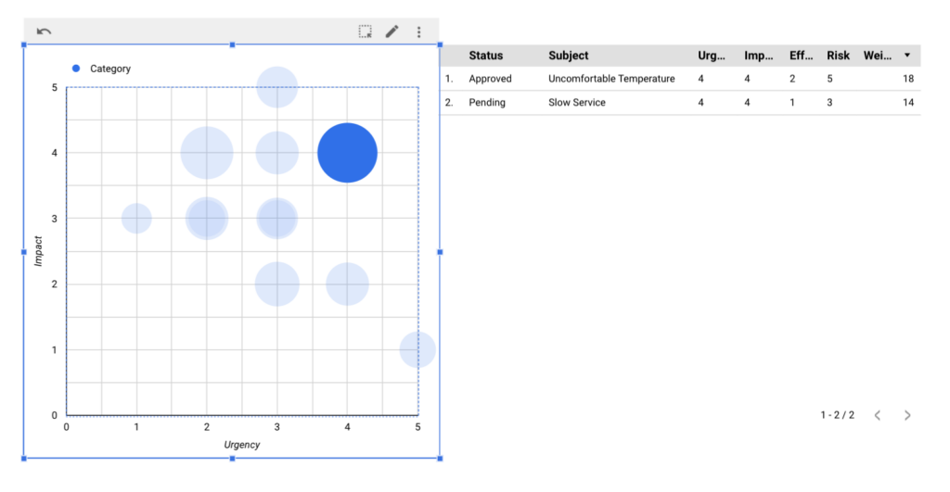Click the blue Category legend dot
Image resolution: width=950 pixels, height=492 pixels.
tap(76, 69)
